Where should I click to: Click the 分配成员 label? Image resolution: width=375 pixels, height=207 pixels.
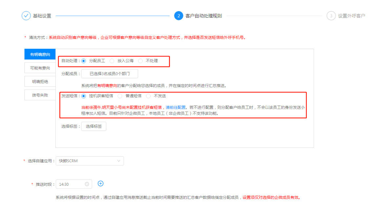pos(69,74)
